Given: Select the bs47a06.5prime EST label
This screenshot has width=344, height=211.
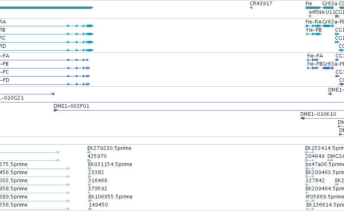Looking at the screenshot, I should tap(325, 164).
